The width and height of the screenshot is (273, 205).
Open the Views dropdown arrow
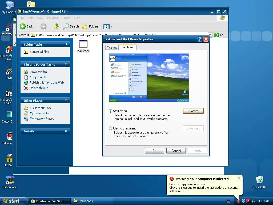pos(111,26)
